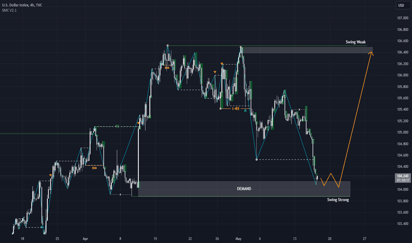Click date 6 on time axis
Viewport: 412px width, 243px height.
(x=260, y=239)
